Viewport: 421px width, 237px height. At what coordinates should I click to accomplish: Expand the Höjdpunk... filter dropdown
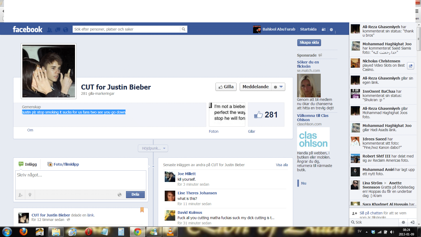click(153, 148)
